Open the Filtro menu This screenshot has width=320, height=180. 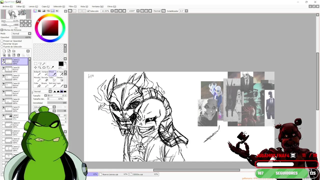click(72, 6)
